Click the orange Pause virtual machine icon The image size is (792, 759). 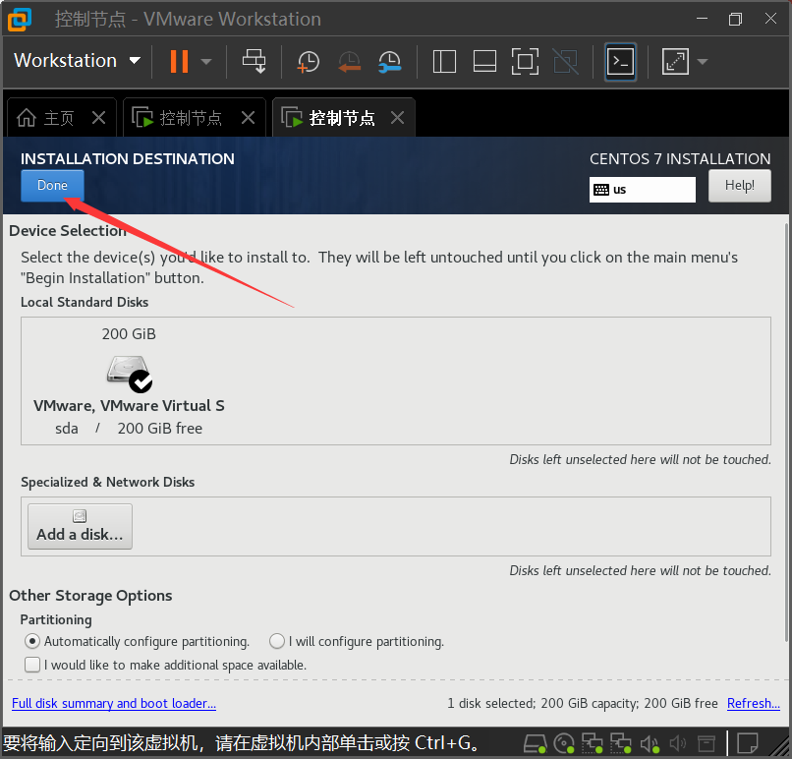click(178, 61)
